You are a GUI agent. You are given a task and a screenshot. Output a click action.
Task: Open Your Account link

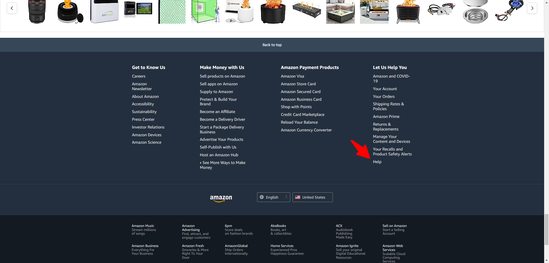click(x=385, y=89)
